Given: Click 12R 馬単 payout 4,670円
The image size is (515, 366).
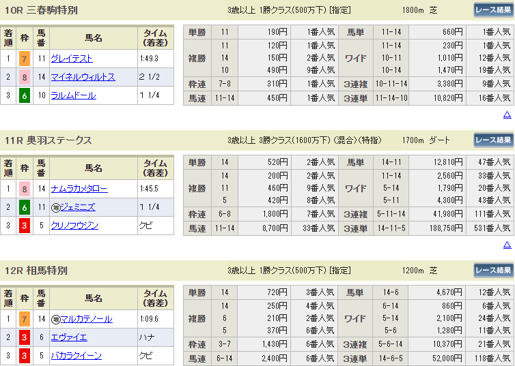Looking at the screenshot, I should (449, 292).
